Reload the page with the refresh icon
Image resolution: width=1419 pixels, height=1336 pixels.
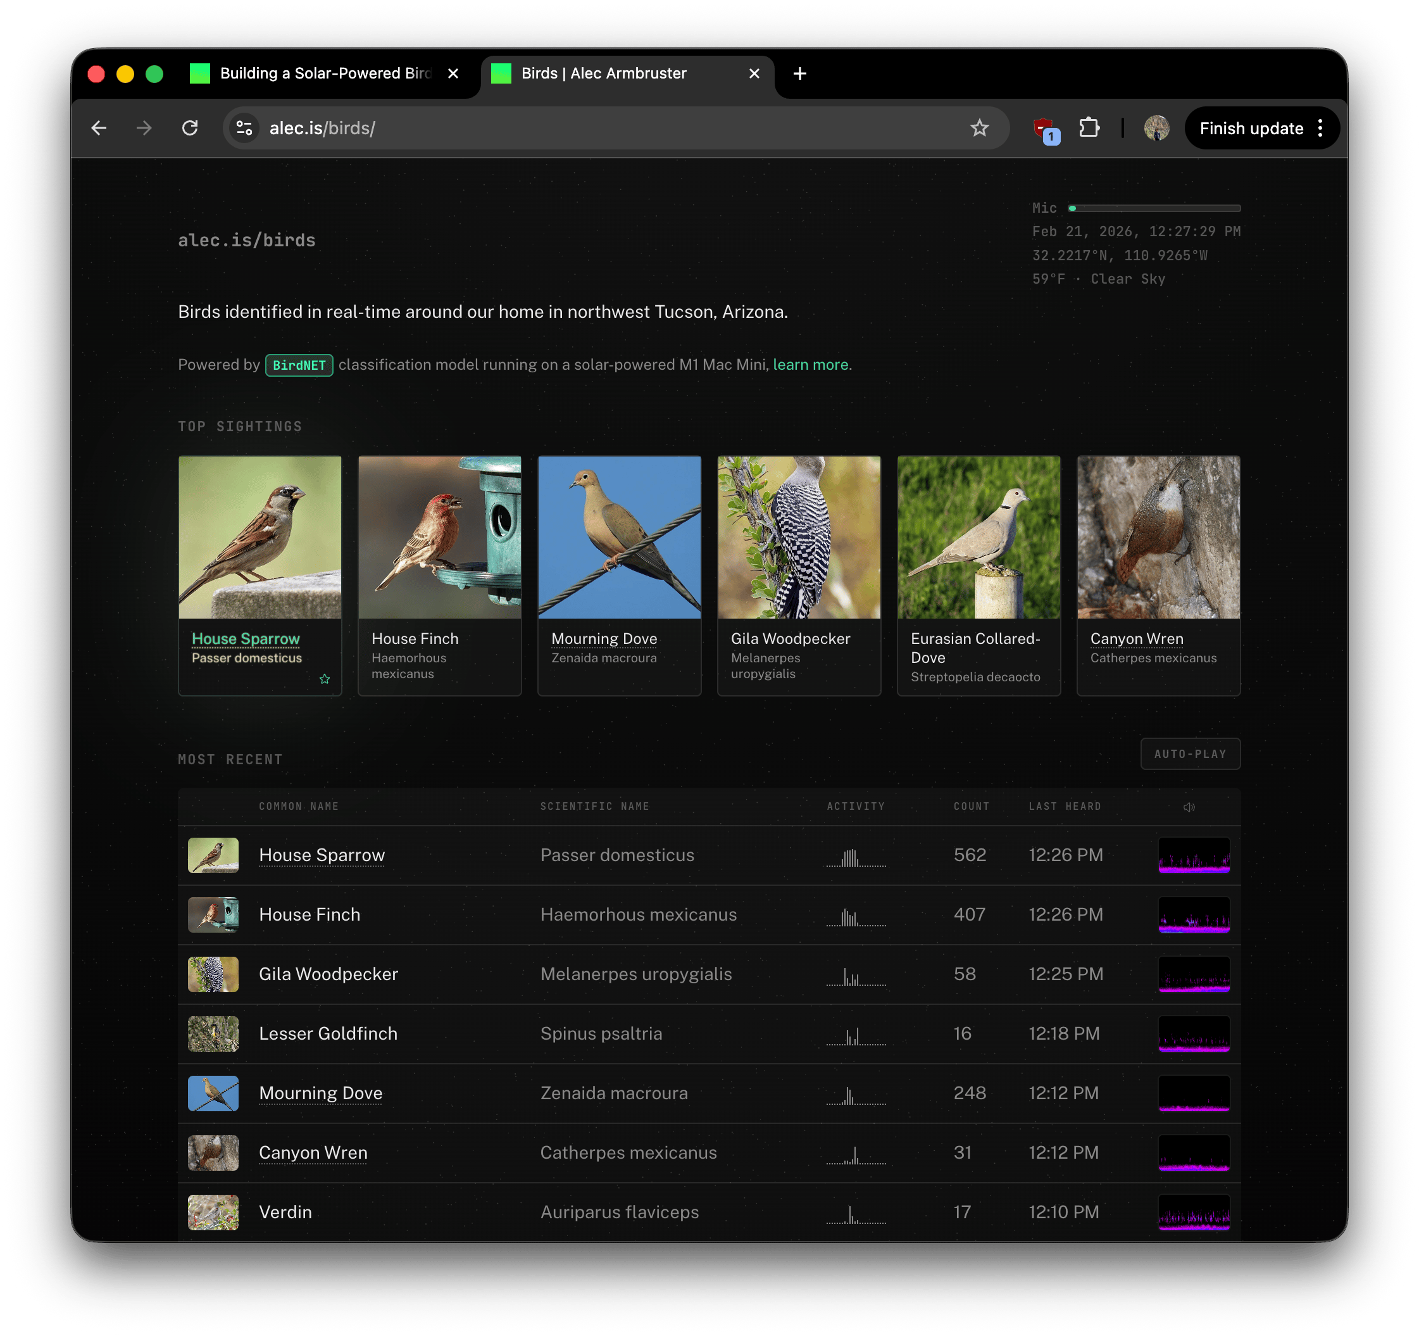(x=190, y=128)
